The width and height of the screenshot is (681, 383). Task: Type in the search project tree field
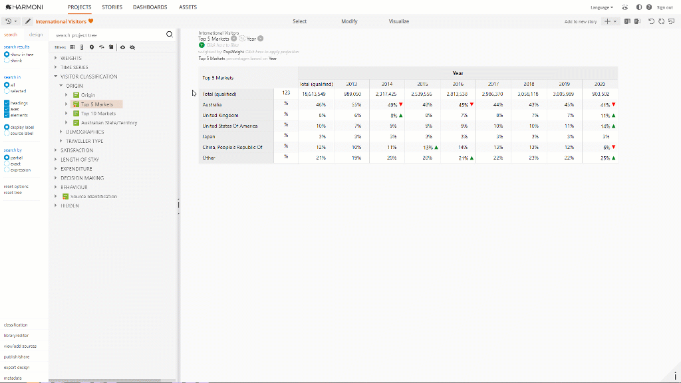click(x=106, y=35)
